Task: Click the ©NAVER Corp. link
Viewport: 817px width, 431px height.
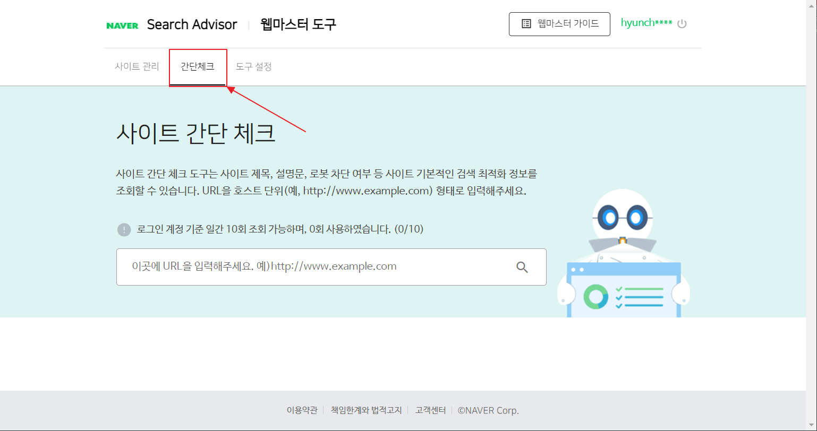Action: [x=488, y=410]
